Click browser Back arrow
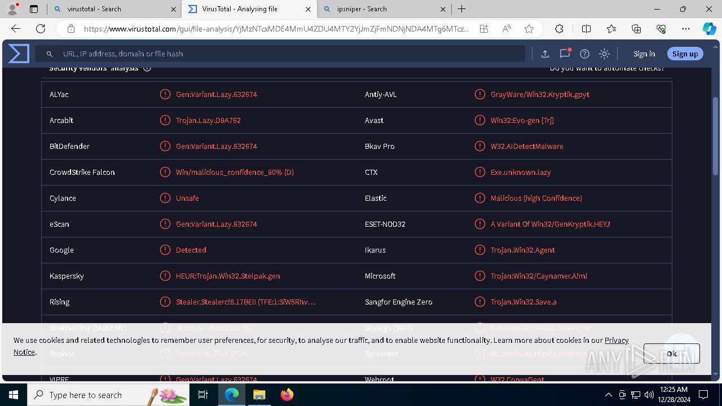The image size is (722, 406). [x=16, y=29]
